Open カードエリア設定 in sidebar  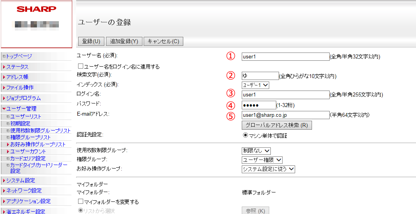28,158
